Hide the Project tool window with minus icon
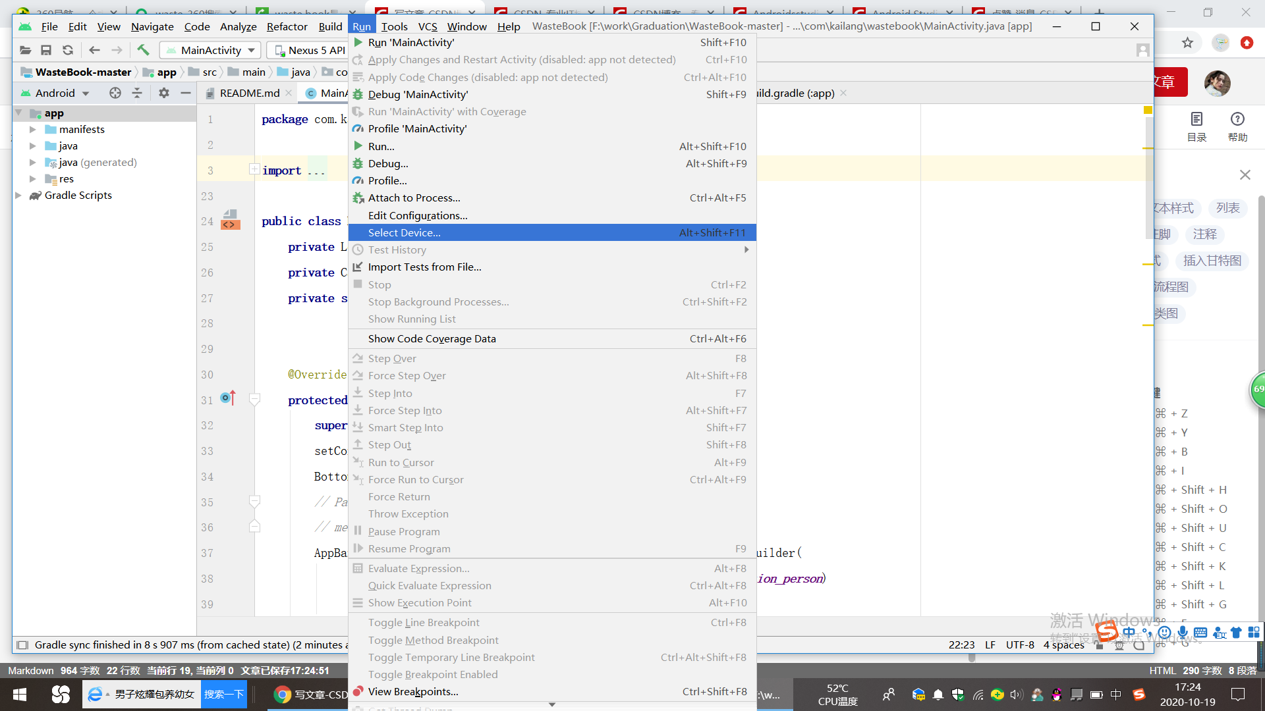 [x=186, y=93]
